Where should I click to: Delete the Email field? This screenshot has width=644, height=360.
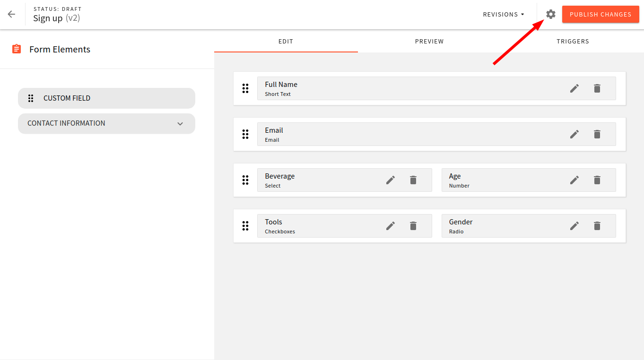pos(597,134)
